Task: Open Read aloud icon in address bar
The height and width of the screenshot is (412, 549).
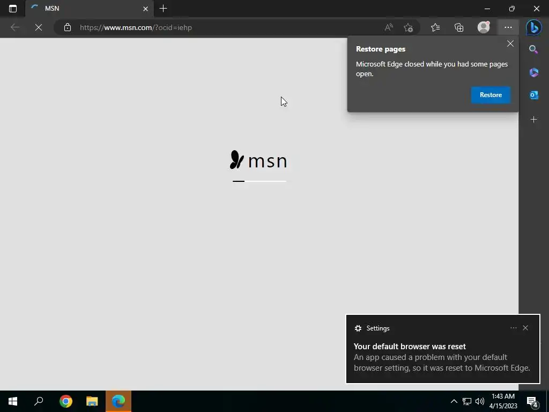Action: click(389, 27)
